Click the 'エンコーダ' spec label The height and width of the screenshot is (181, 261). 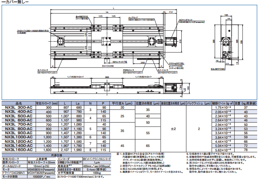(64, 159)
